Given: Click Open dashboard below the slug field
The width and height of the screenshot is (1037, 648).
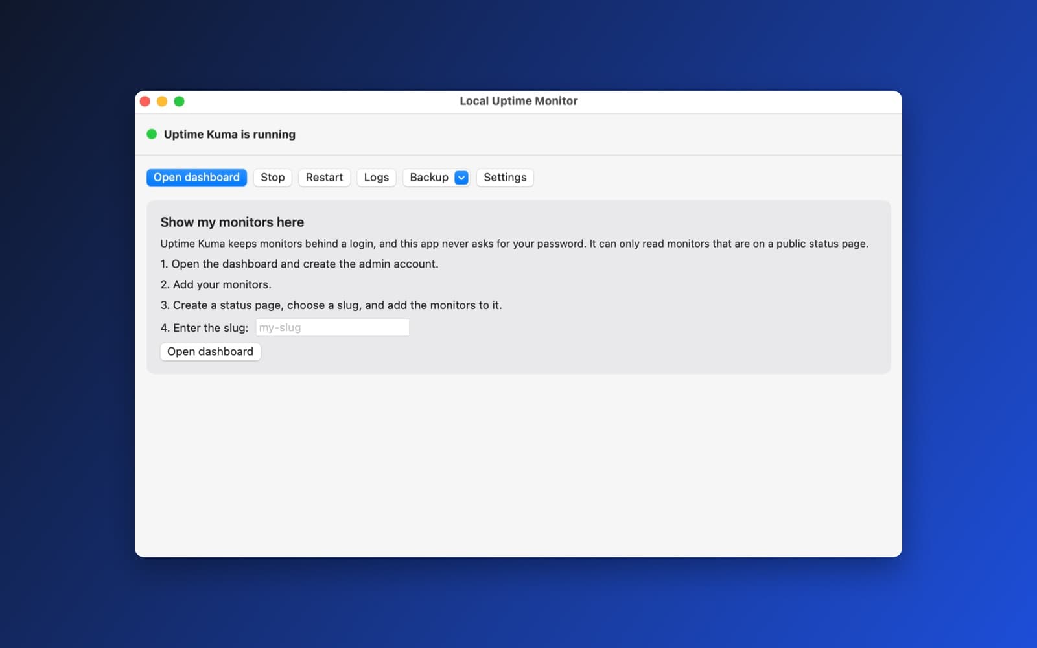Looking at the screenshot, I should click(210, 351).
